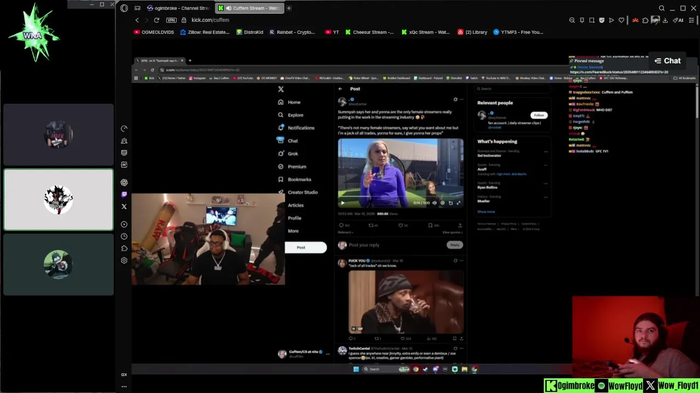Image resolution: width=700 pixels, height=393 pixels.
Task: Mute the tweet video speaker icon
Action: pyautogui.click(x=435, y=203)
